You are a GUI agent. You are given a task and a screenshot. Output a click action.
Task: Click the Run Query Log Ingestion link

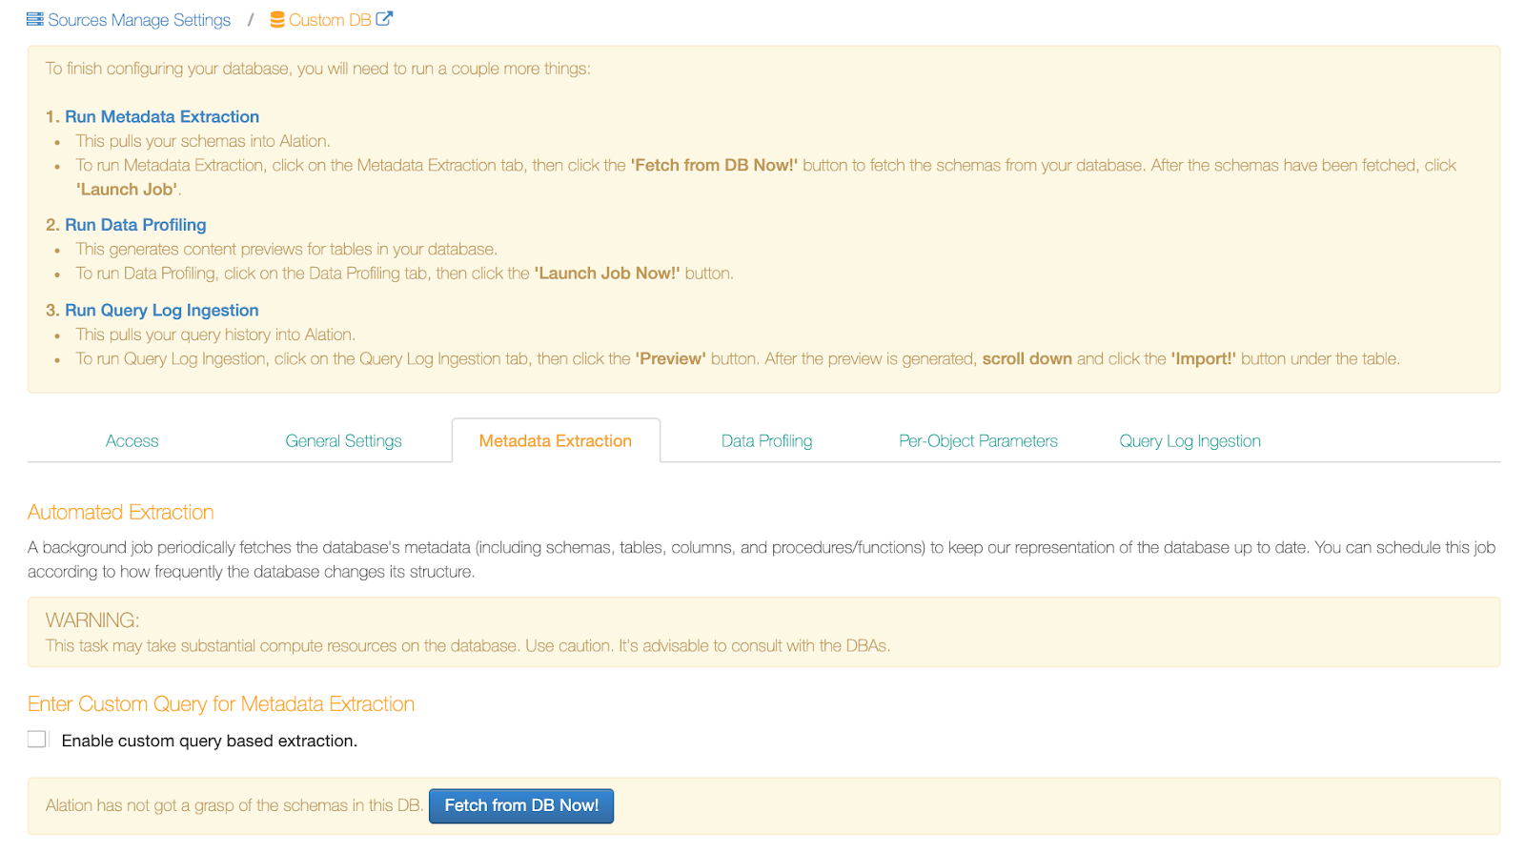162,311
